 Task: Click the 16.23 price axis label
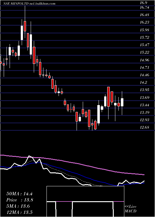(x=145, y=22)
